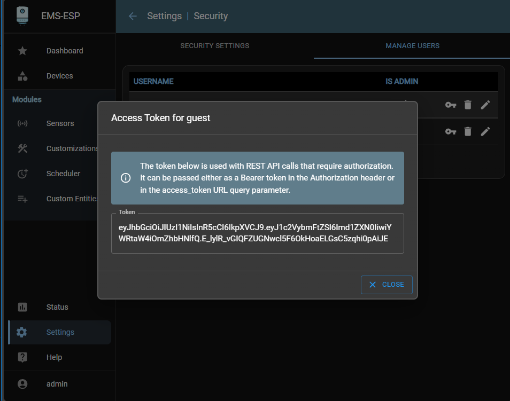This screenshot has width=510, height=401.
Task: Select the Manage Users tab
Action: coord(412,46)
